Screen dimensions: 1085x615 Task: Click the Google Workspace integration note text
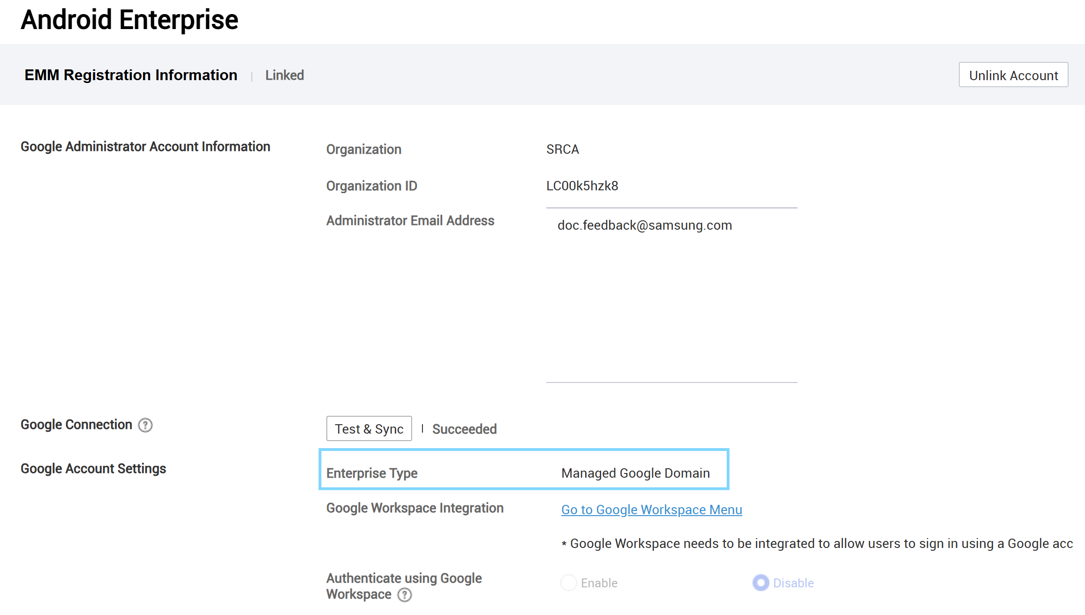click(817, 544)
